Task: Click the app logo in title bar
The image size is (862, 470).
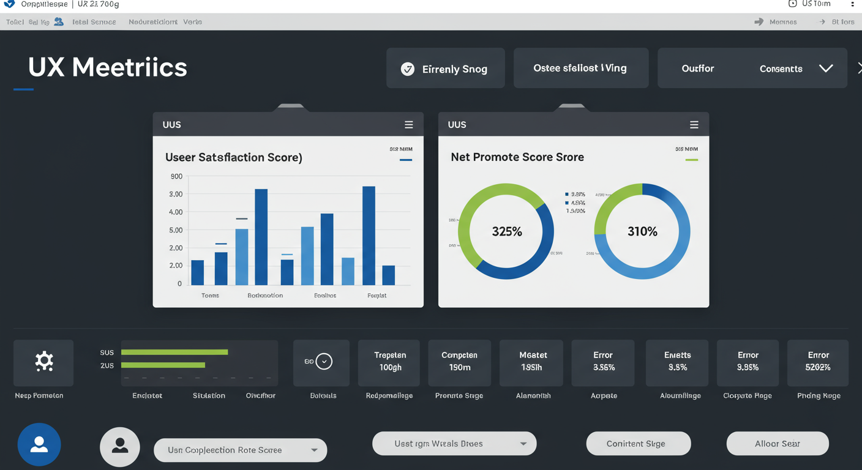Action: tap(9, 4)
